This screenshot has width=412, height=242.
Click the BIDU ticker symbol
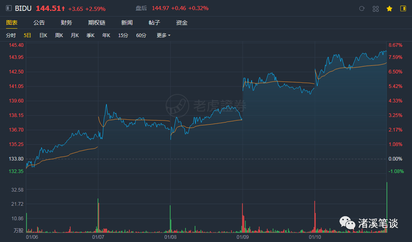tap(23, 8)
